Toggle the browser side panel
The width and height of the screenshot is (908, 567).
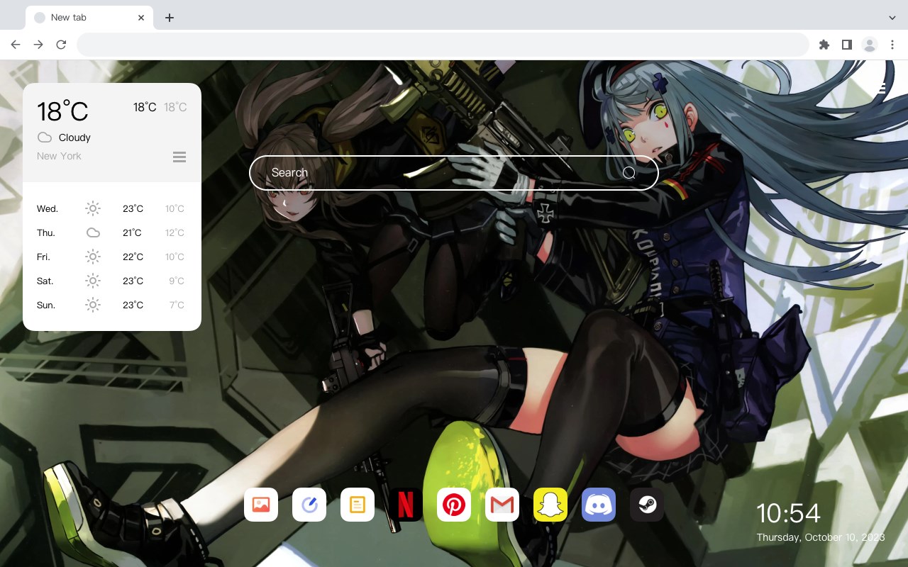pyautogui.click(x=846, y=45)
